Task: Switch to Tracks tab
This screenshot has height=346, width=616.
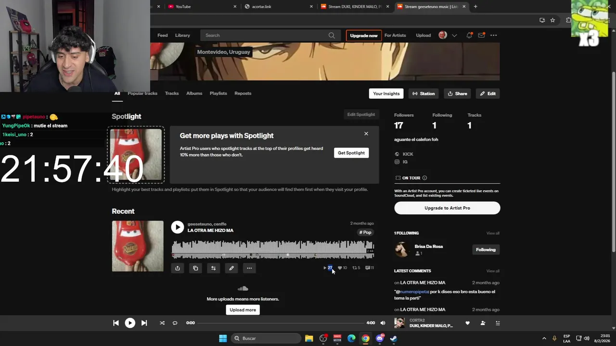Action: (x=172, y=93)
